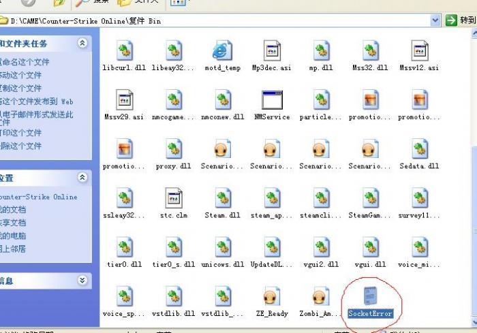Click the copy this file link
Viewport: 477px width, 333px height.
coord(21,89)
